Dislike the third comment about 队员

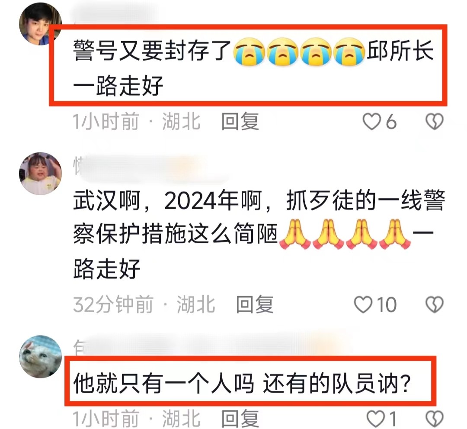434,419
